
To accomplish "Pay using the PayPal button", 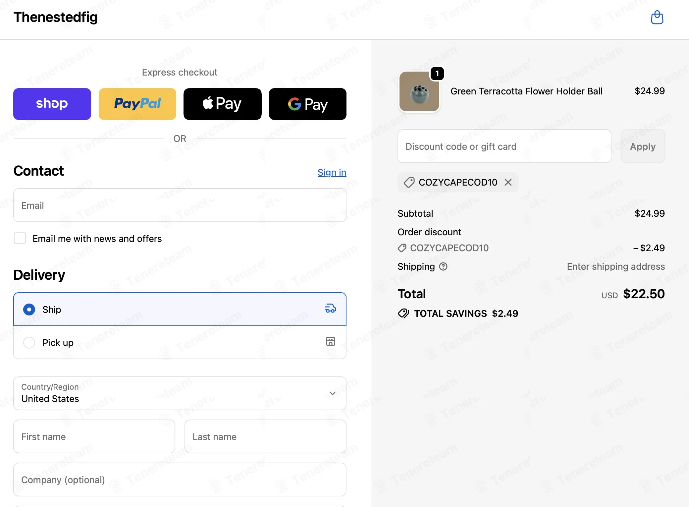I will pyautogui.click(x=137, y=104).
